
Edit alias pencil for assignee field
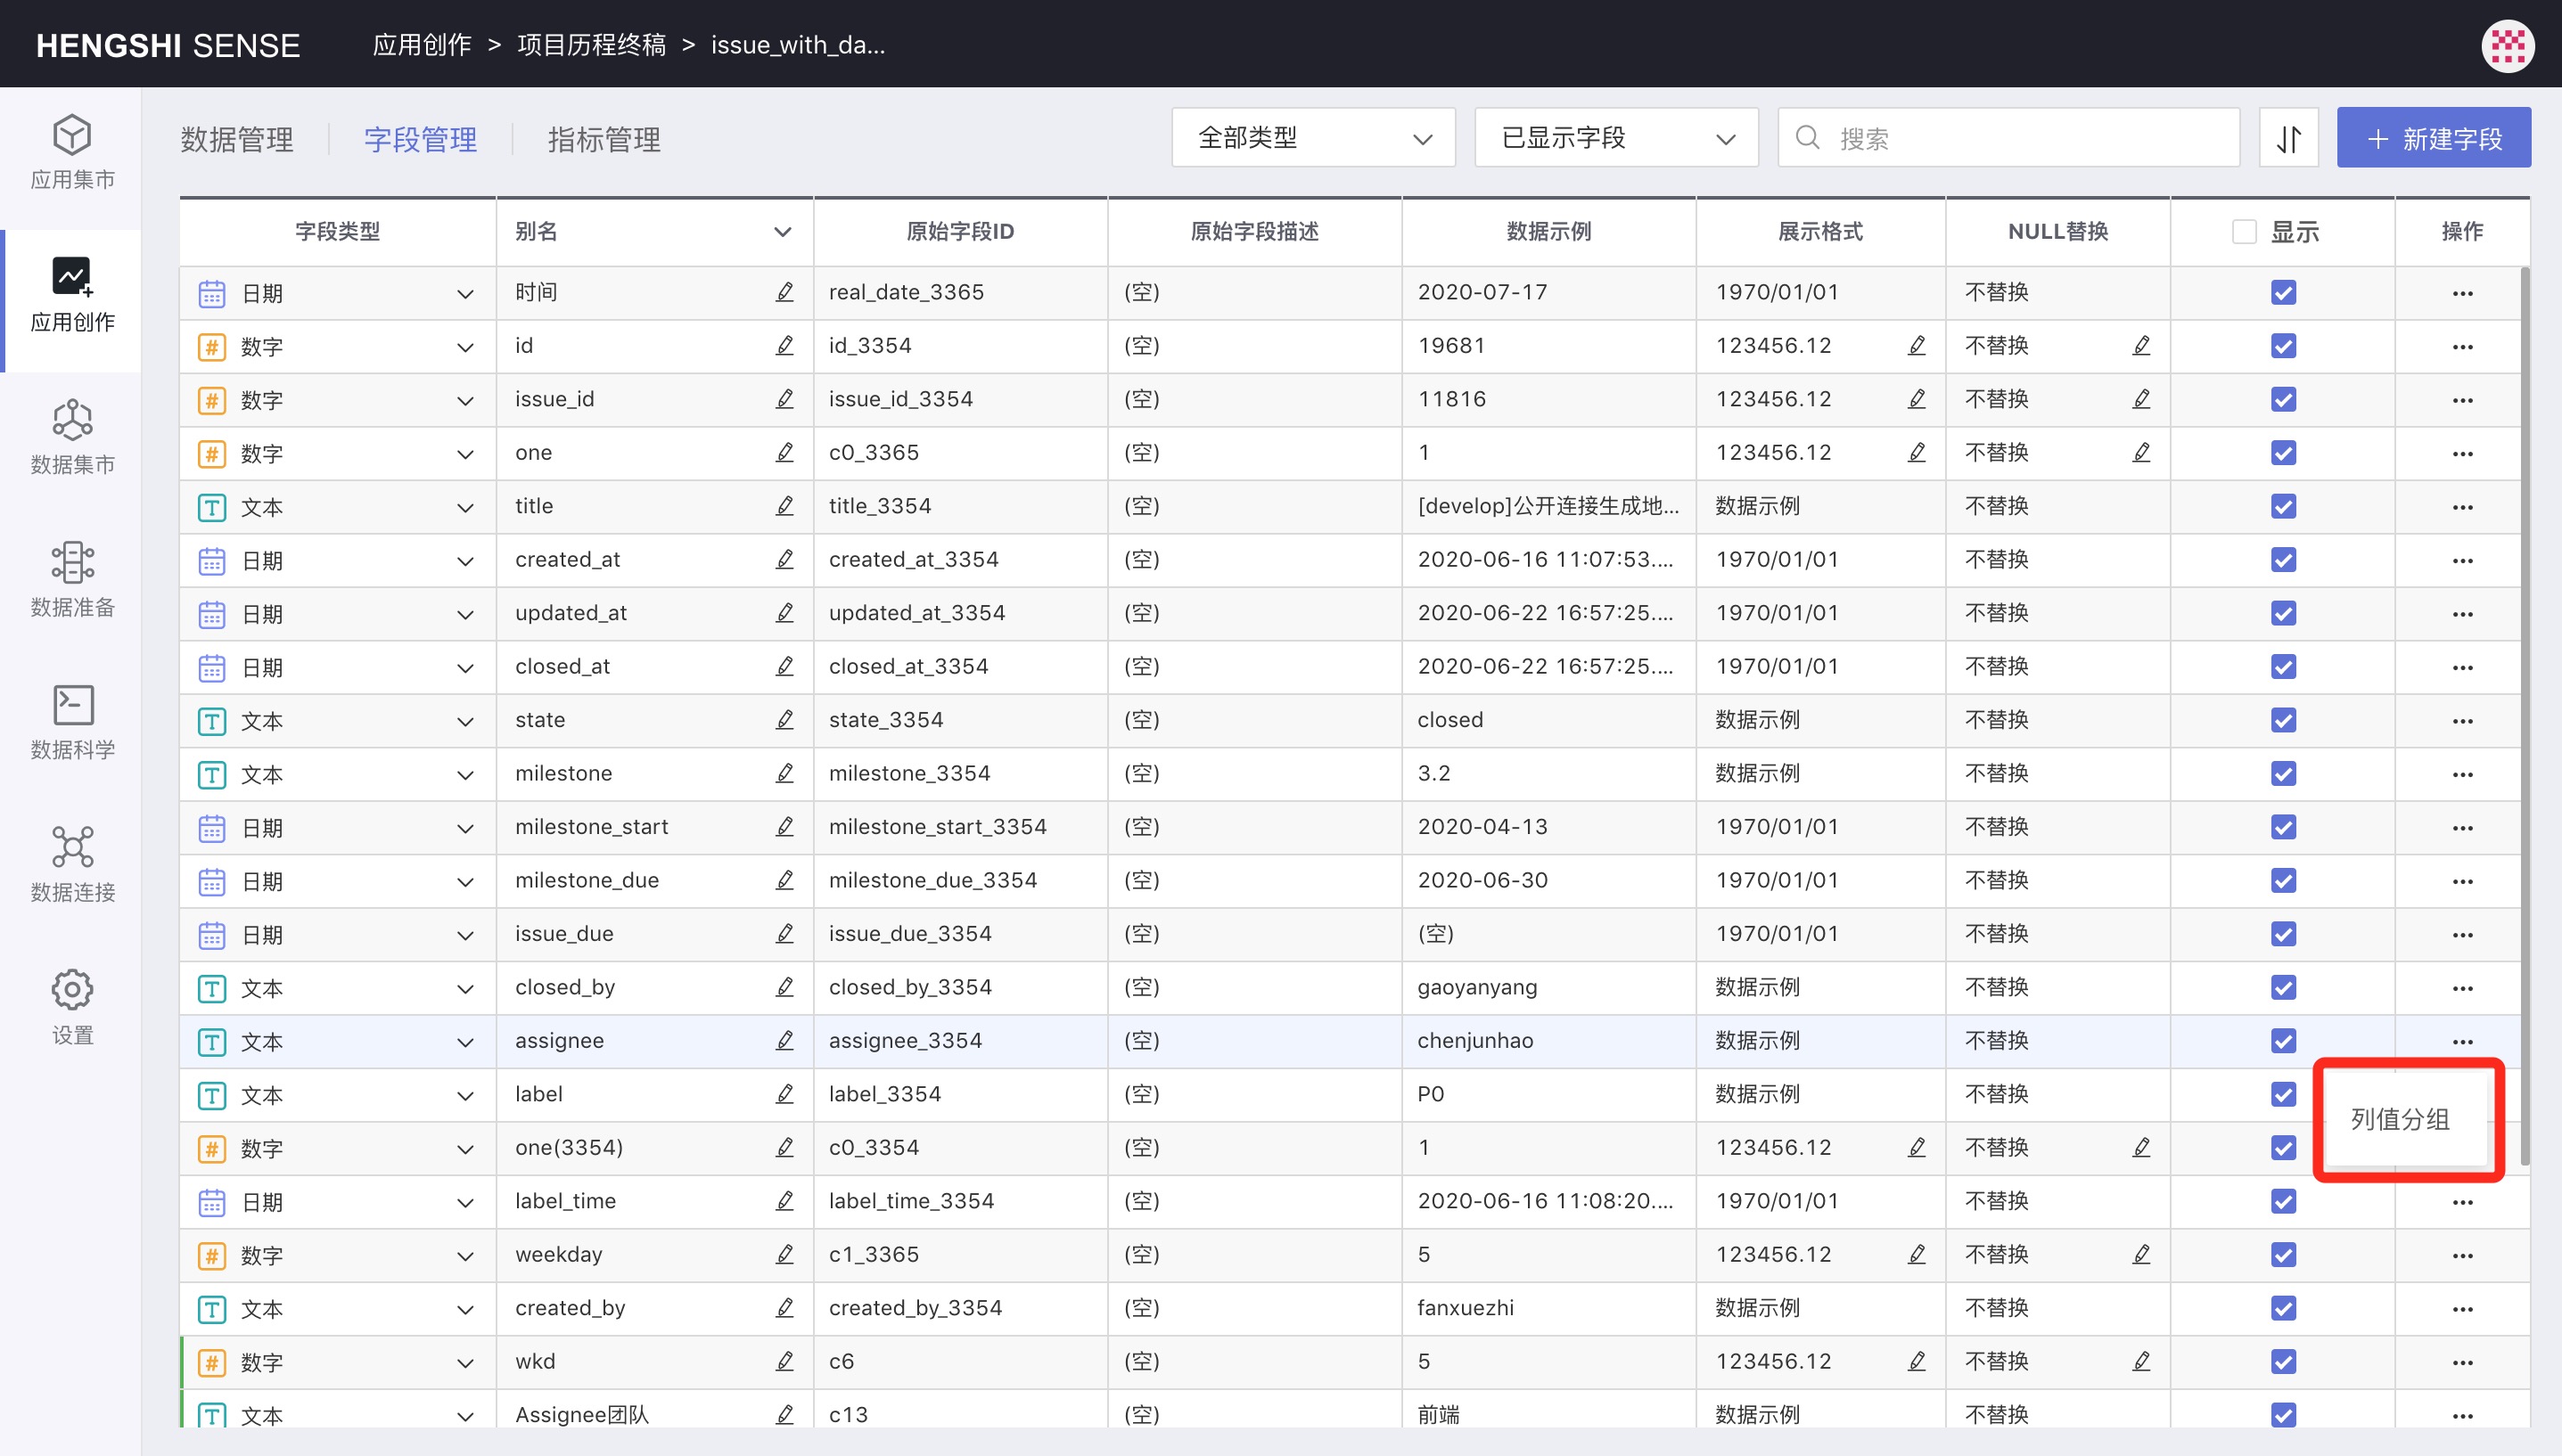784,1040
